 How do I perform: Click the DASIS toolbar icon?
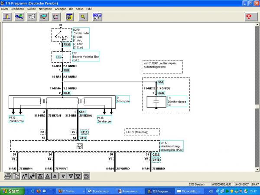(x=97, y=16)
